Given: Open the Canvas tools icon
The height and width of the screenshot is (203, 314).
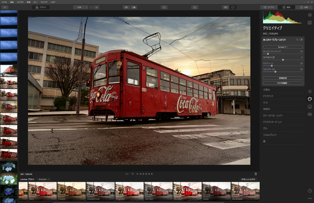Looking at the screenshot, I should point(310,23).
